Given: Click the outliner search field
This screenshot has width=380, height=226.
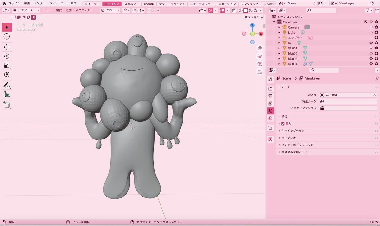Looking at the screenshot, I should click(x=321, y=10).
